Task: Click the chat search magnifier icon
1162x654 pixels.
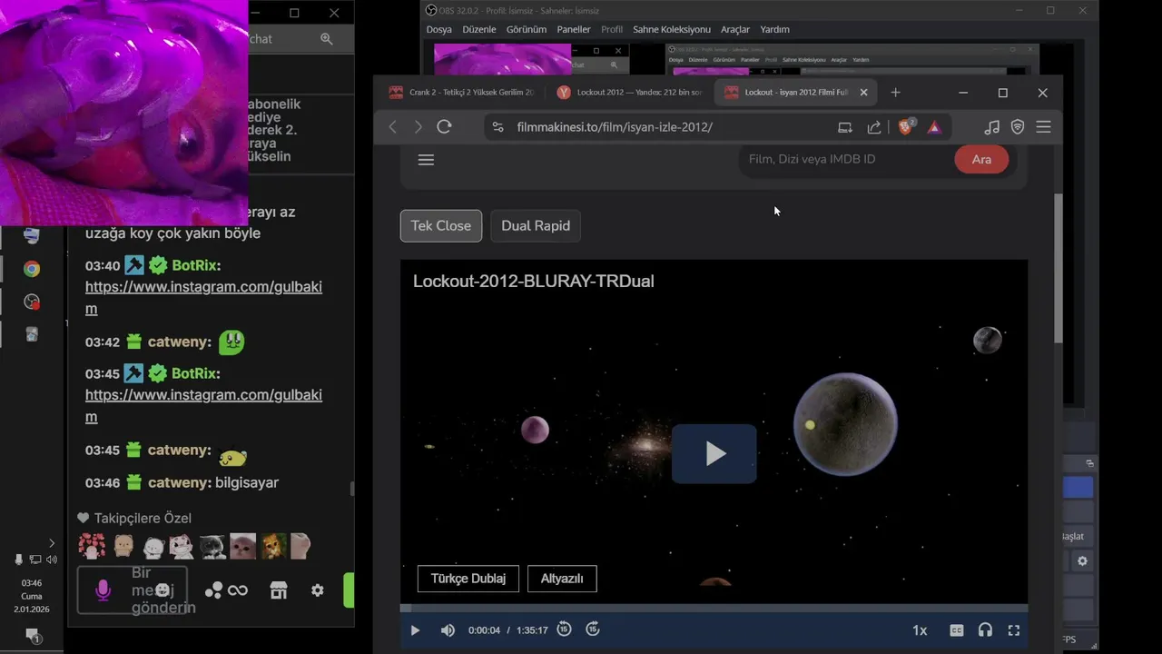Action: (327, 39)
